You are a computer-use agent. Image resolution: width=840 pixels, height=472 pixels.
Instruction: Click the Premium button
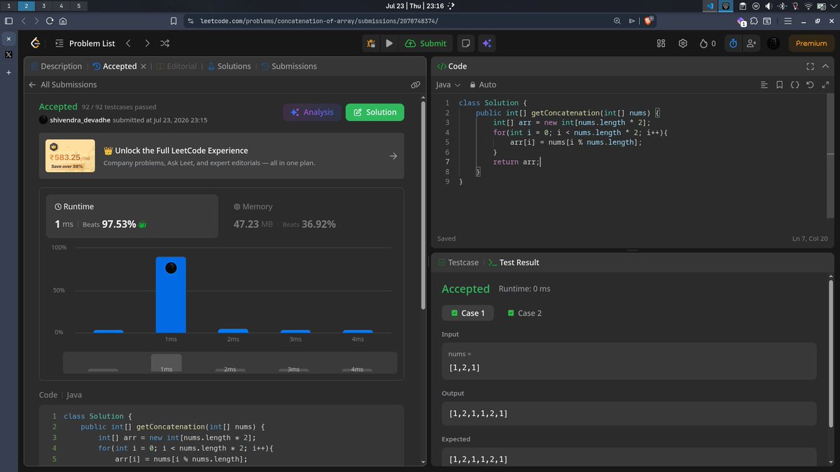pyautogui.click(x=811, y=43)
